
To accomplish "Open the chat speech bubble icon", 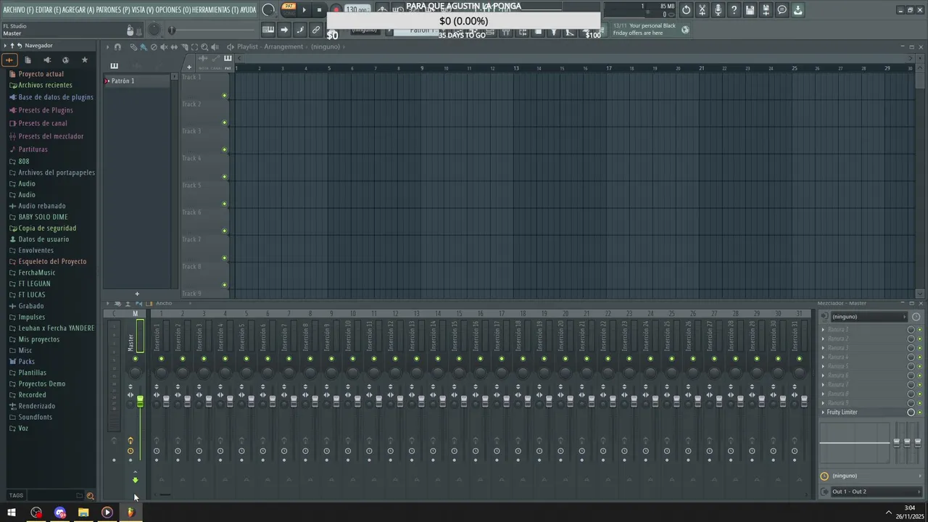I will (x=782, y=10).
